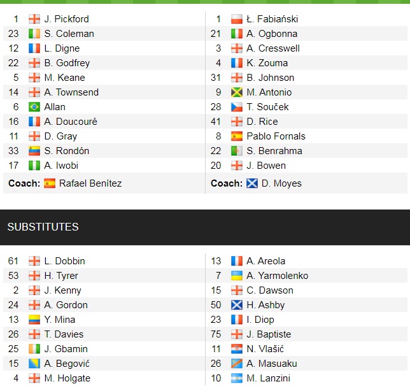
Task: Click the Colombia flag next to Y. Mina
Action: (x=34, y=320)
